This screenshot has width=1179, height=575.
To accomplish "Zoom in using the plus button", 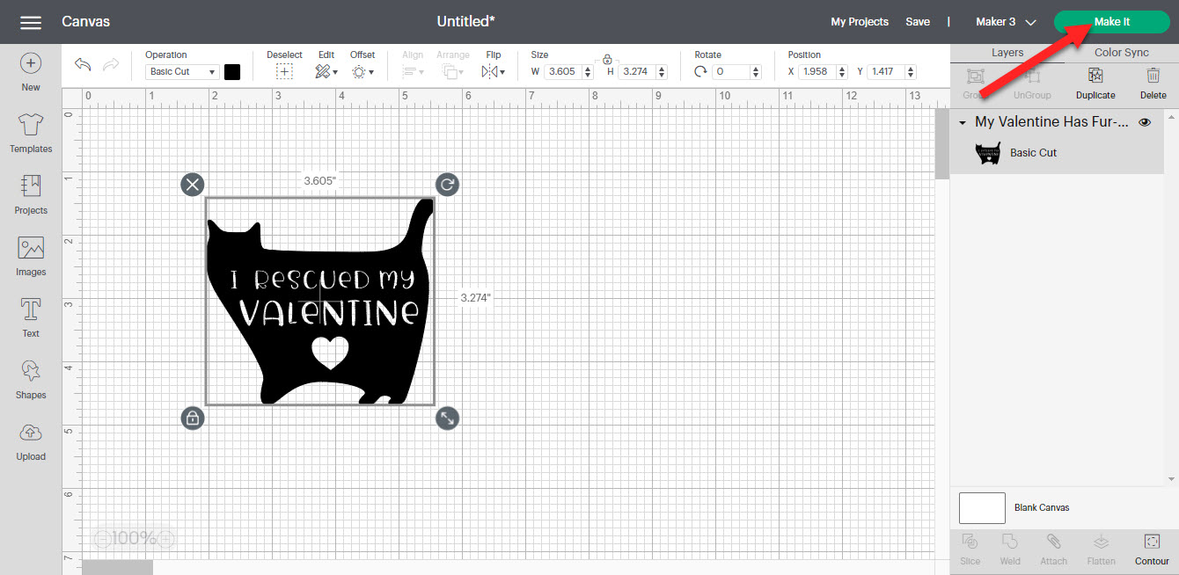I will tap(165, 538).
